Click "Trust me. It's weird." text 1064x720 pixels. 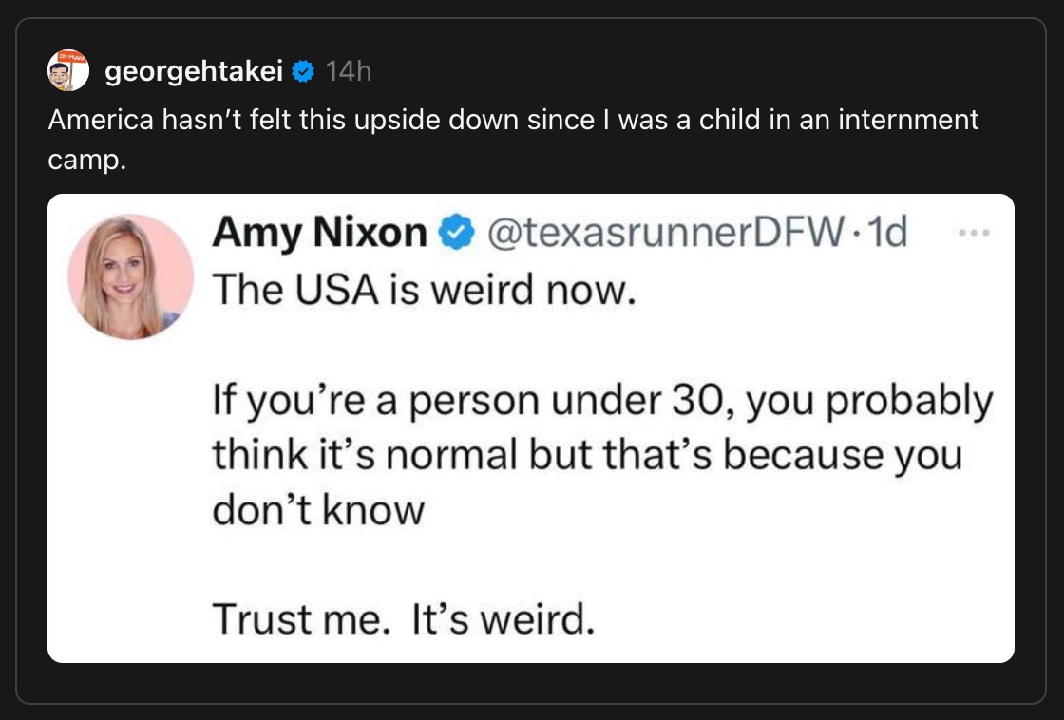coord(403,619)
